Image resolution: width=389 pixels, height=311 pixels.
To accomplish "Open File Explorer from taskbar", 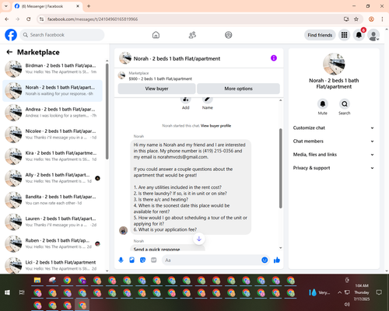I will pos(37,280).
